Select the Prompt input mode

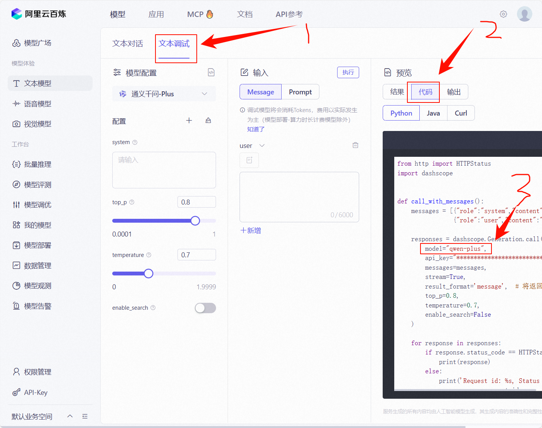pos(300,92)
